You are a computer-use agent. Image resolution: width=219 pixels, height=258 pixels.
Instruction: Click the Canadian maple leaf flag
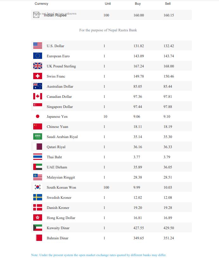click(38, 96)
